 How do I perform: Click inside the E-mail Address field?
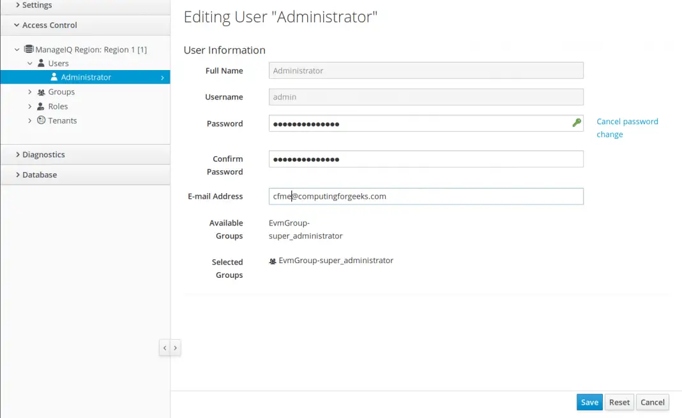pyautogui.click(x=425, y=196)
